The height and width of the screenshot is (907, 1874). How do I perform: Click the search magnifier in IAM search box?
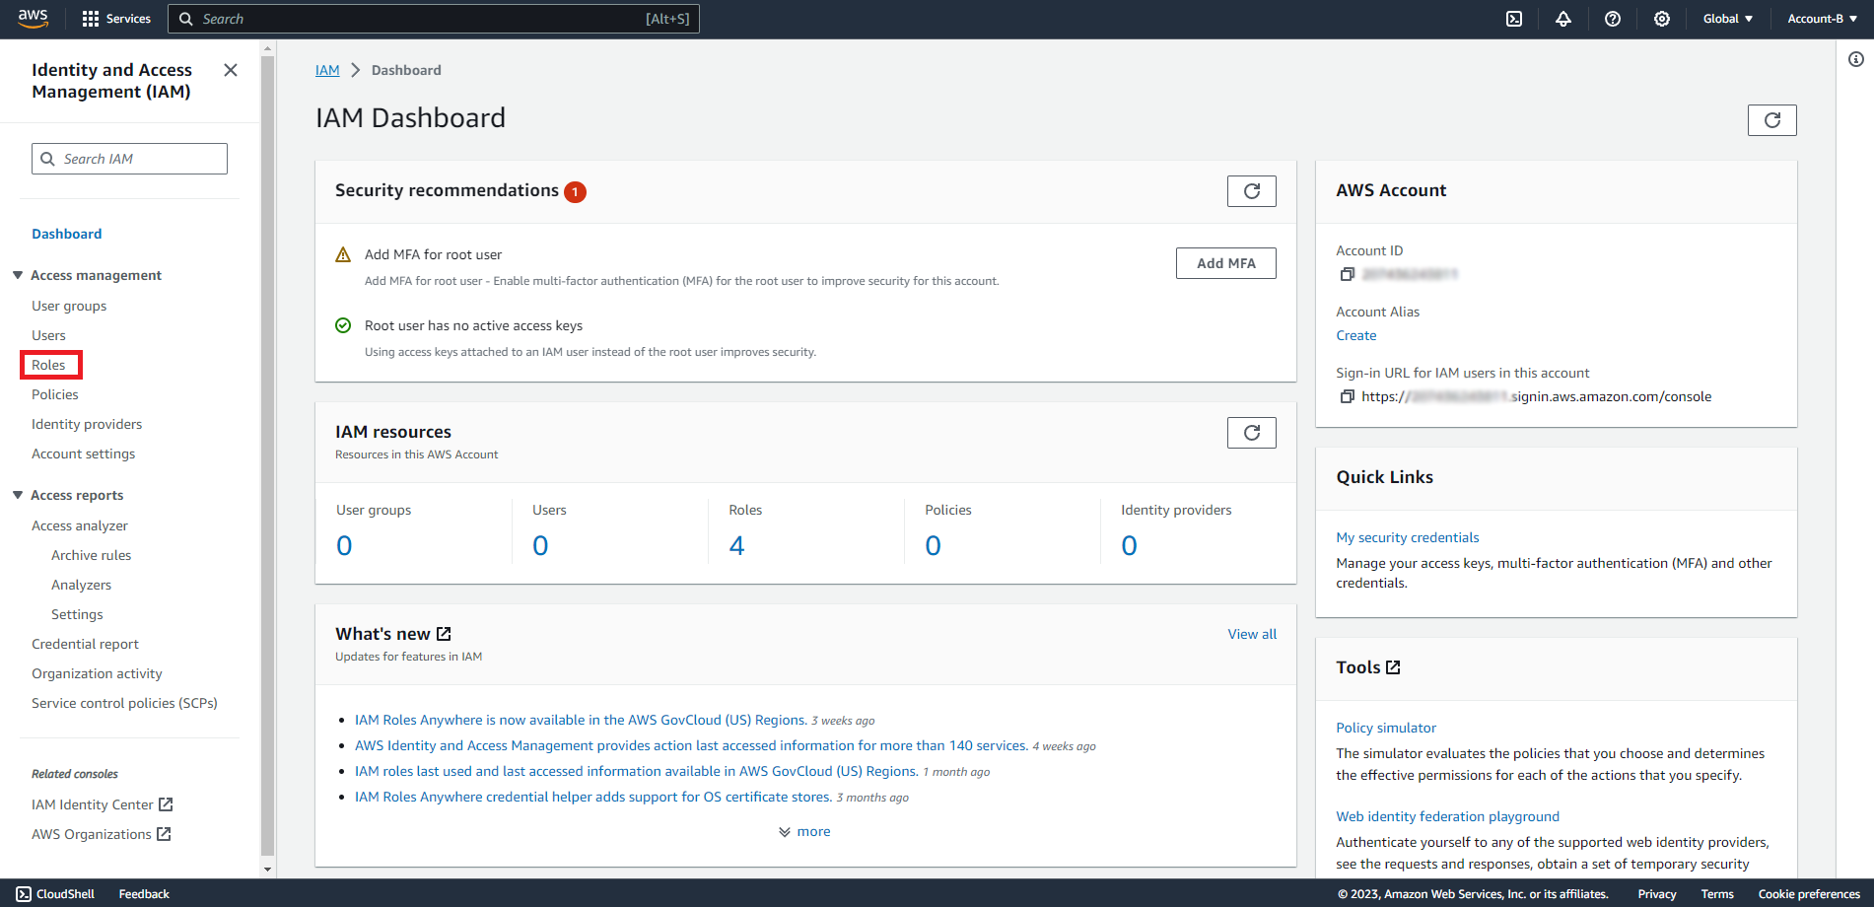47,159
